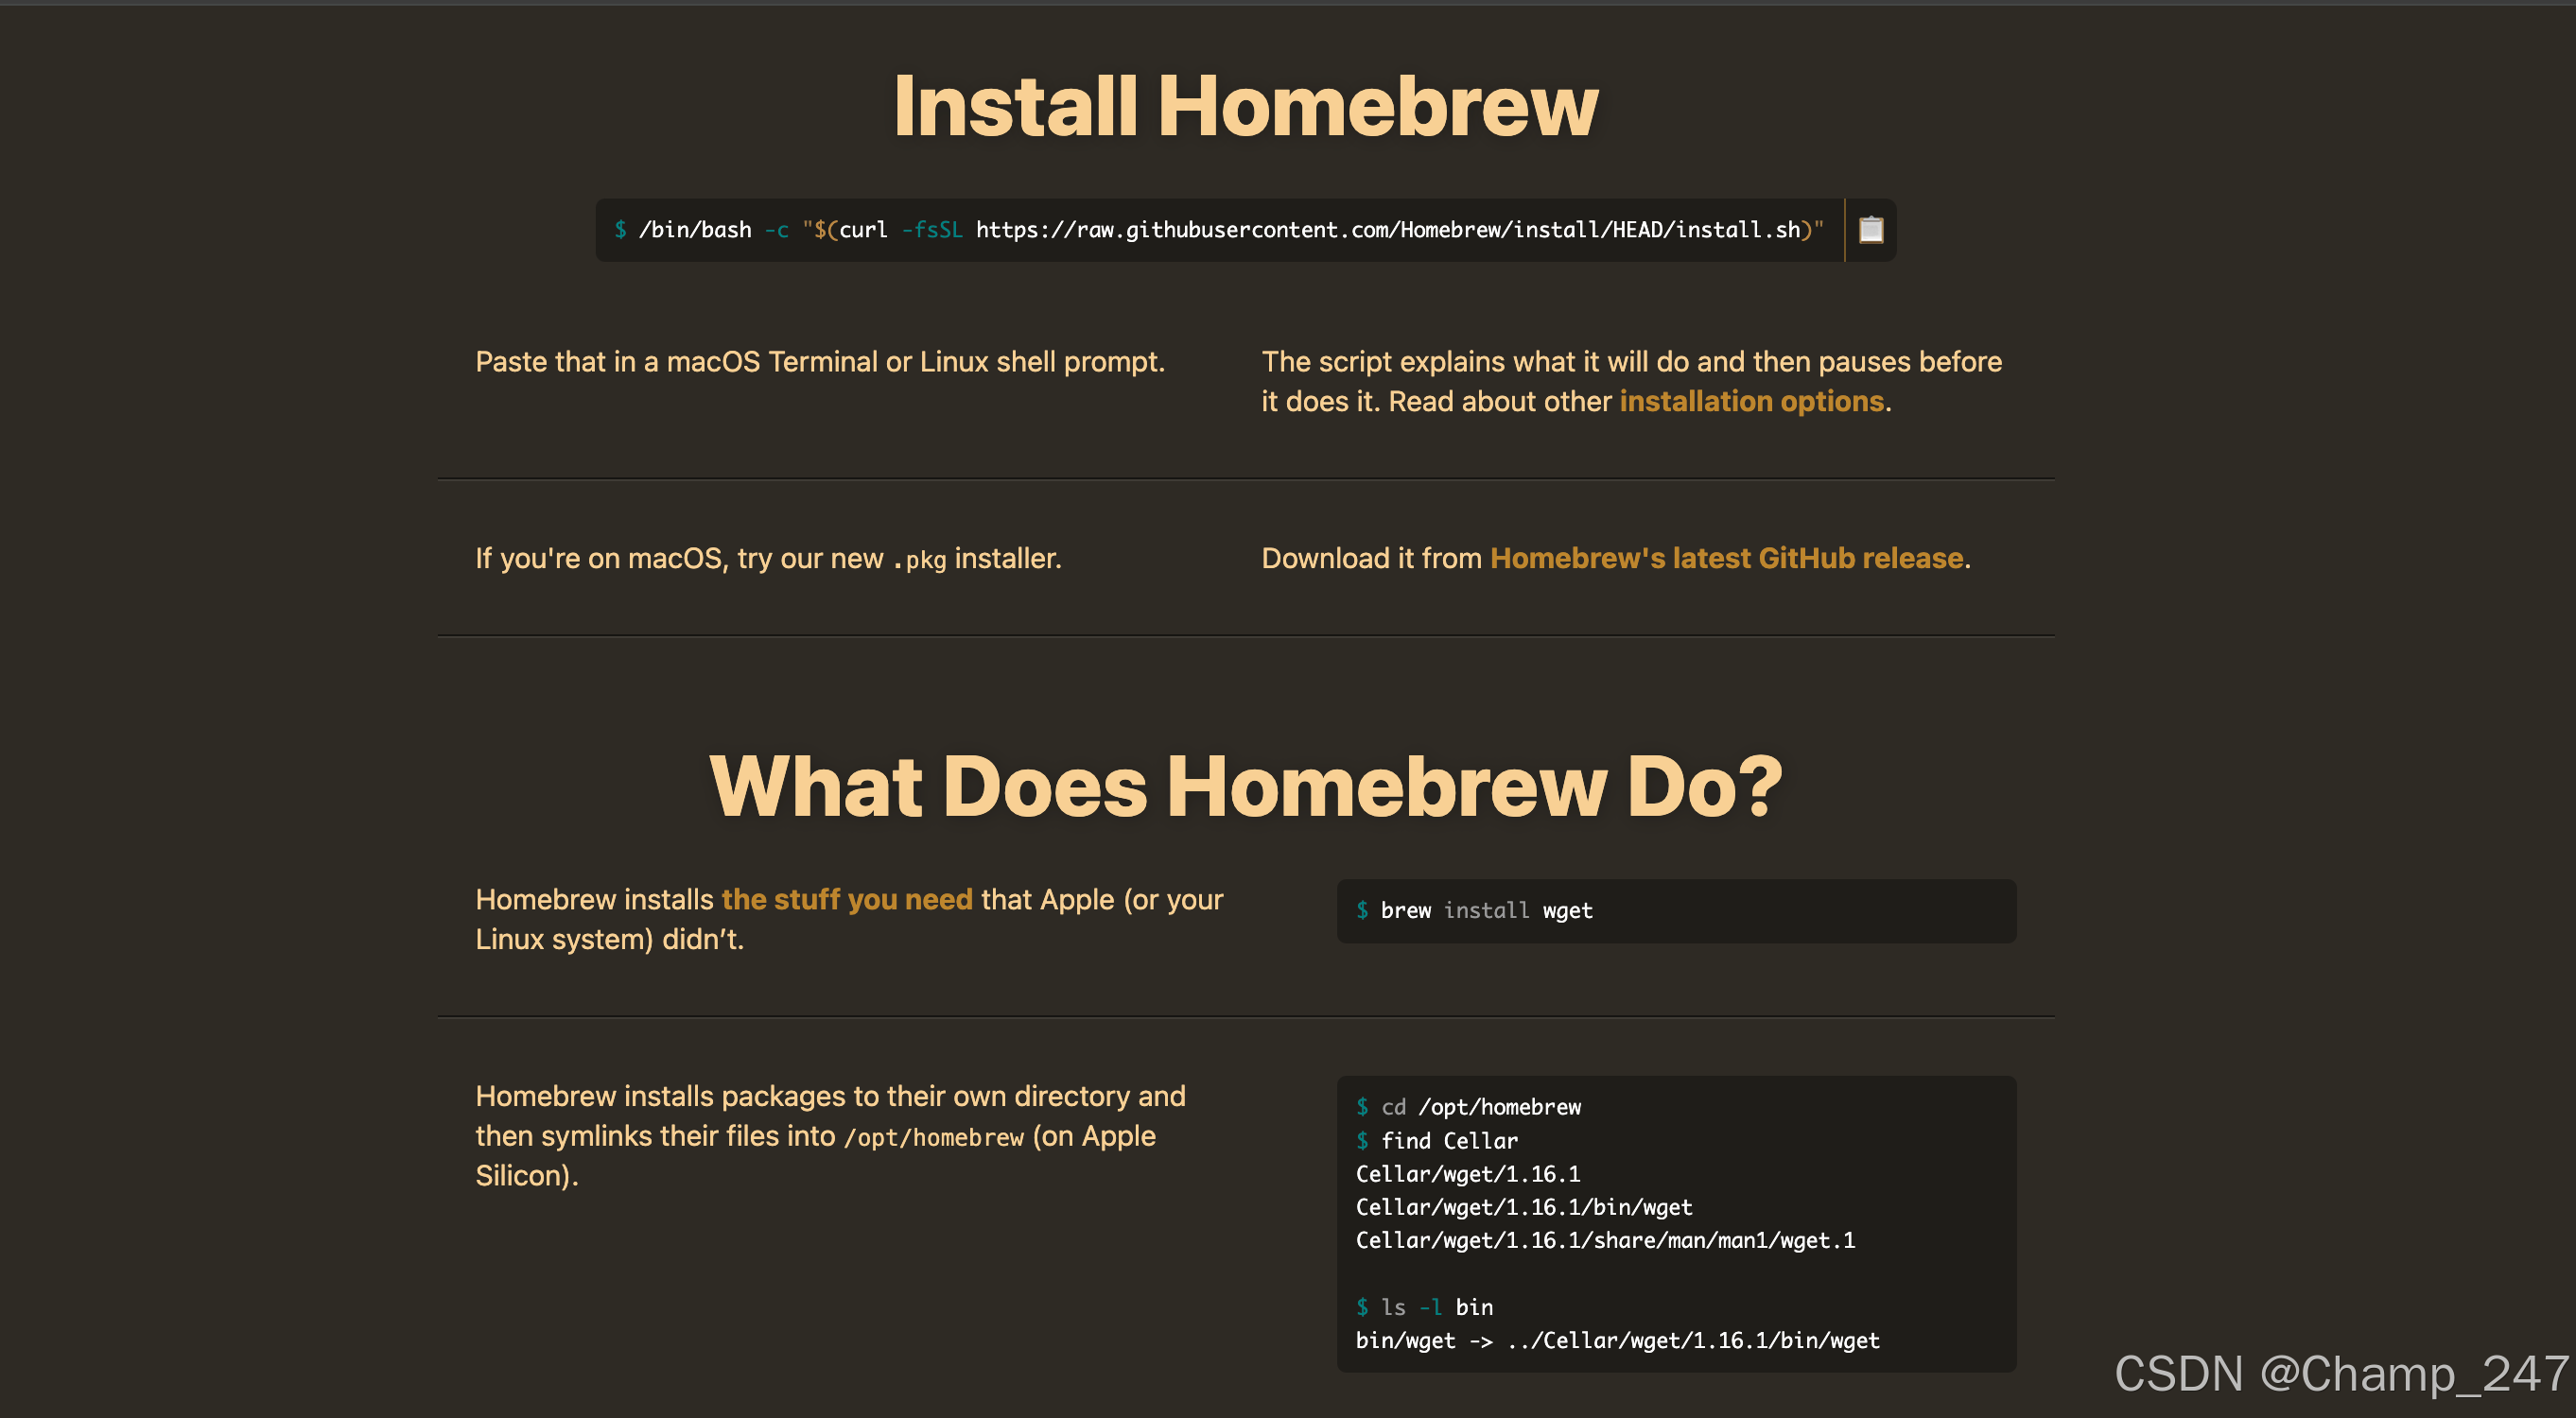Click the bin/wget symlink output line

pos(1616,1341)
